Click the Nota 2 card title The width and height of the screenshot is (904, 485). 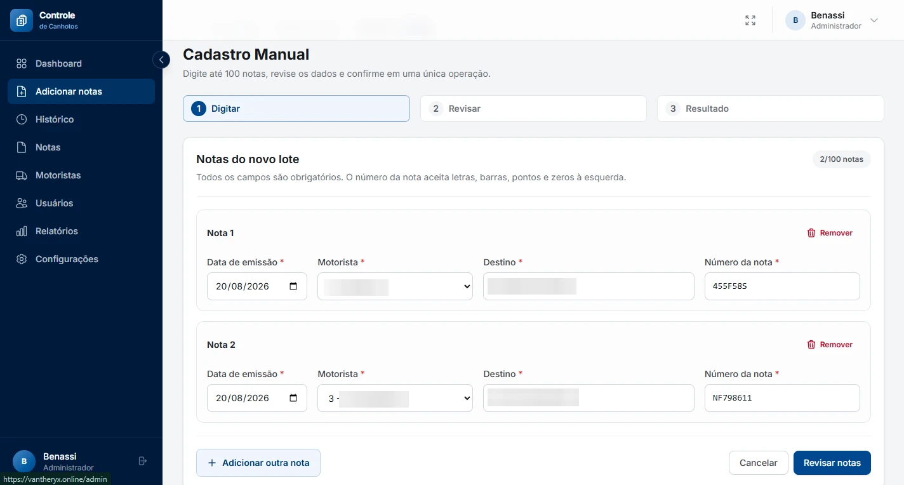point(221,345)
